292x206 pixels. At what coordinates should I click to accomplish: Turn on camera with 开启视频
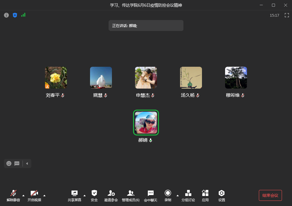pyautogui.click(x=34, y=195)
